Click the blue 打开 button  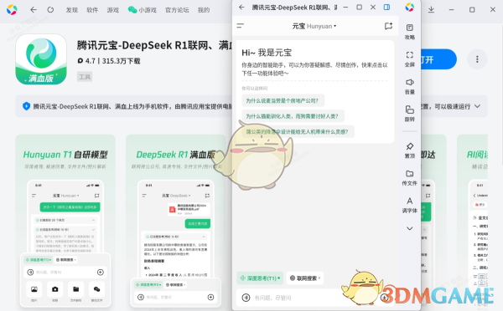[x=438, y=59]
